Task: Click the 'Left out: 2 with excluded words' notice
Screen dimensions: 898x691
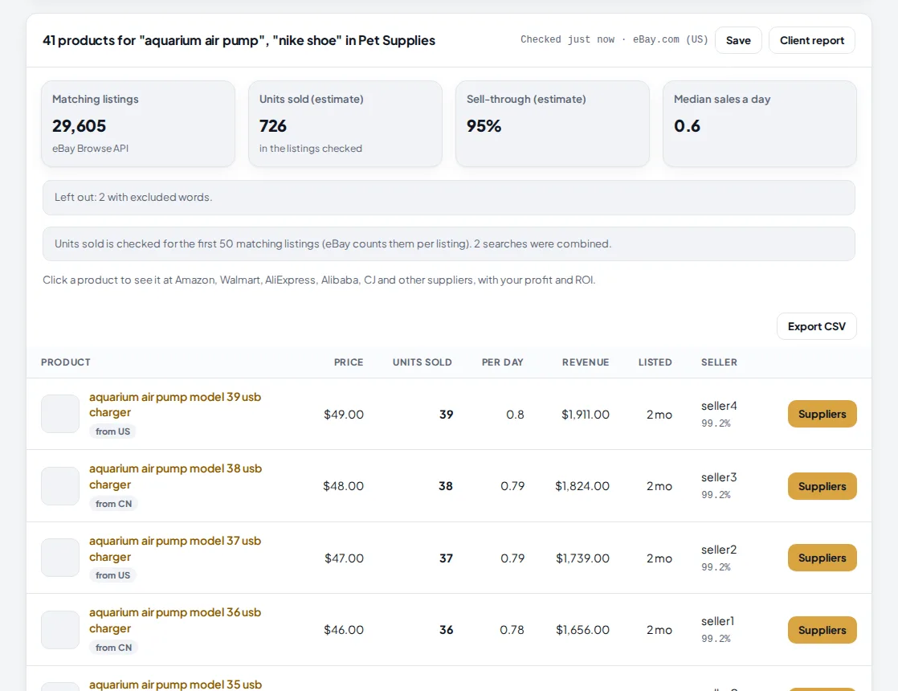Action: click(448, 198)
